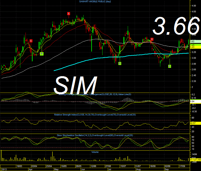Click the -0.30 MACD axis label
This screenshot has width=201, height=171.
click(x=194, y=111)
